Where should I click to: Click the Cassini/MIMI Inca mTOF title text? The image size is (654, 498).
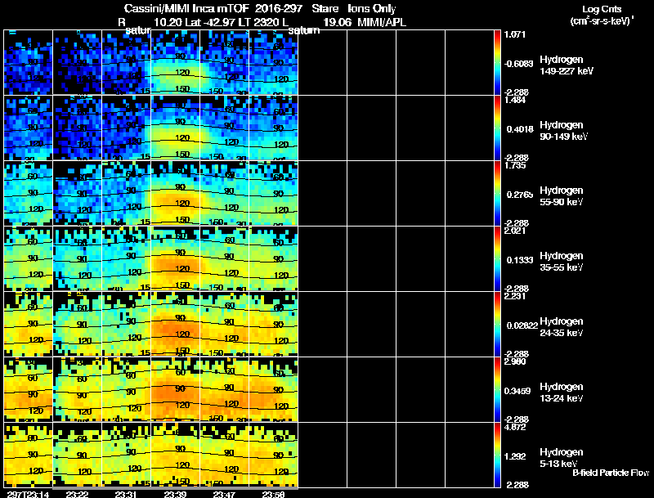(186, 9)
